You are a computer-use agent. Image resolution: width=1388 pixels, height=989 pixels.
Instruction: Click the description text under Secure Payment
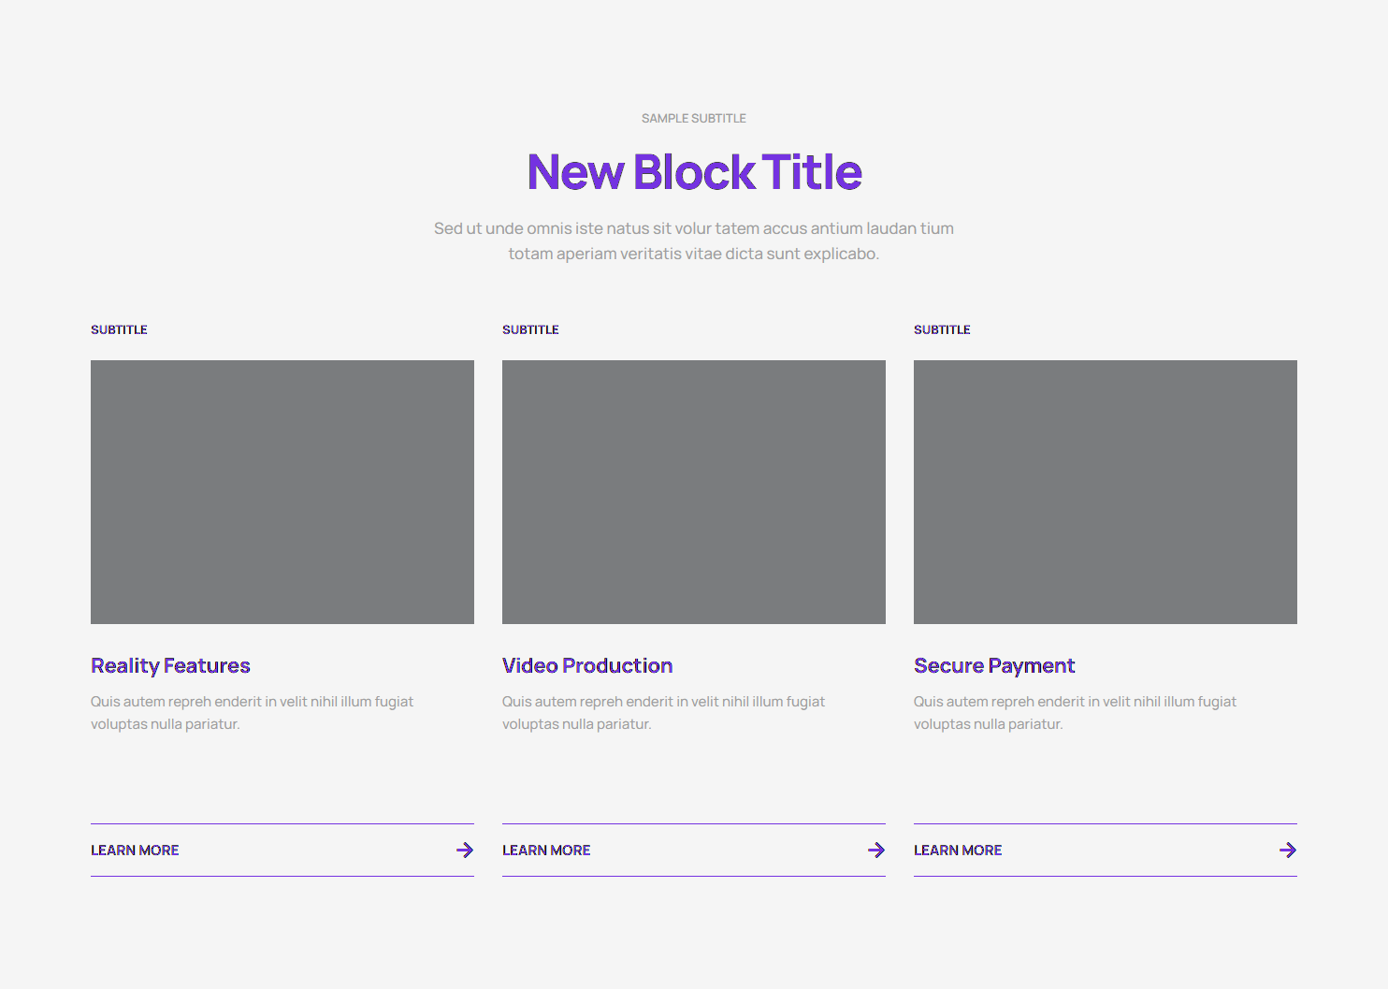tap(1075, 712)
